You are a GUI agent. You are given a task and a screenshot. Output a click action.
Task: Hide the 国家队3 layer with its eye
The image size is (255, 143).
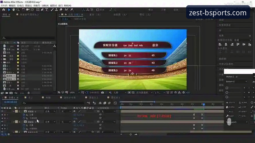pos(2,111)
